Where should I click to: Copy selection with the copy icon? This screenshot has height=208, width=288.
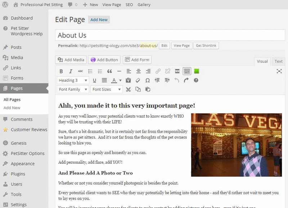click(x=138, y=89)
